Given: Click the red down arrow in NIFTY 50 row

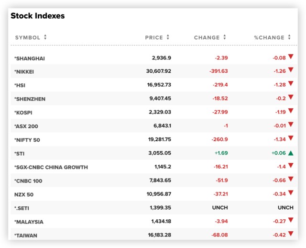Looking at the screenshot, I should (x=290, y=139).
